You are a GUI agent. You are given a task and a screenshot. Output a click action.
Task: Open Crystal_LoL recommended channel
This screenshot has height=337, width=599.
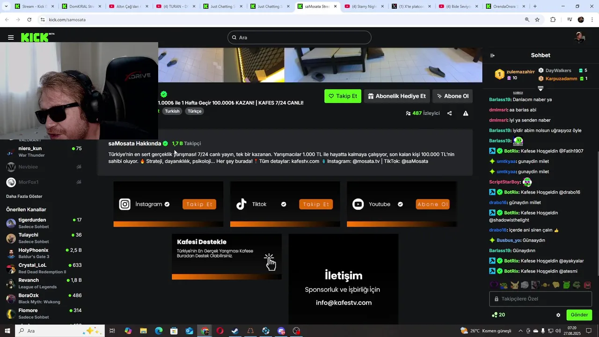(44, 268)
